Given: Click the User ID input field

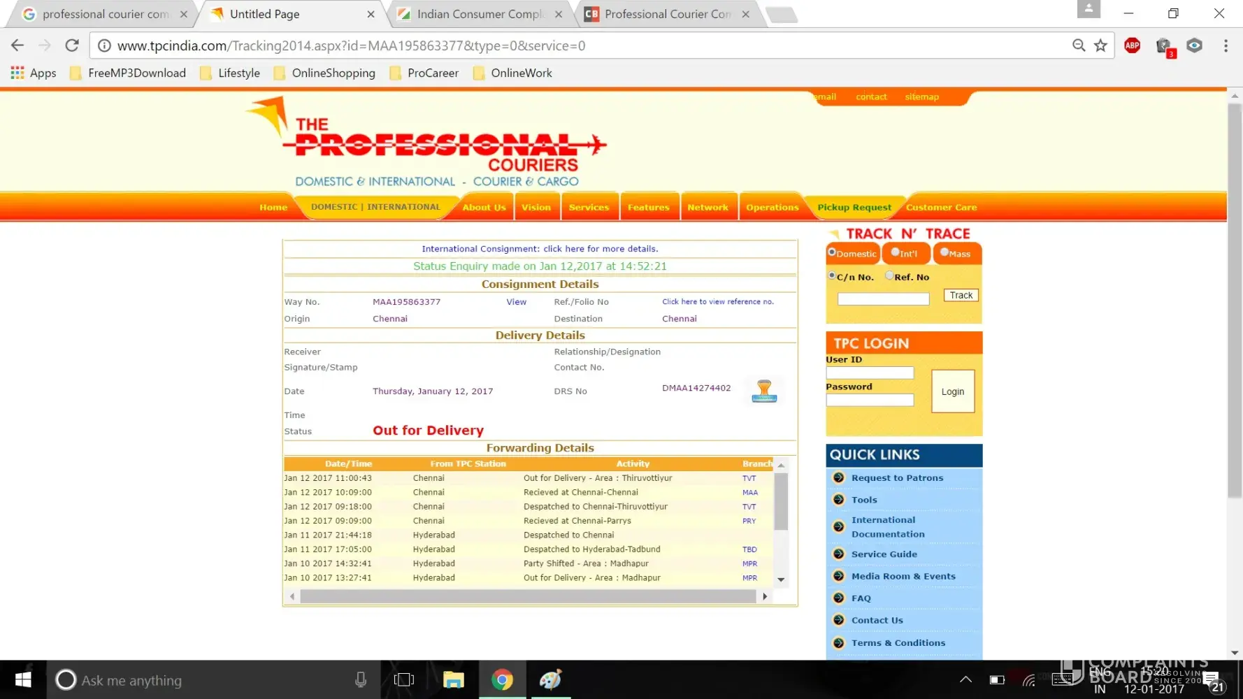Looking at the screenshot, I should click(870, 373).
